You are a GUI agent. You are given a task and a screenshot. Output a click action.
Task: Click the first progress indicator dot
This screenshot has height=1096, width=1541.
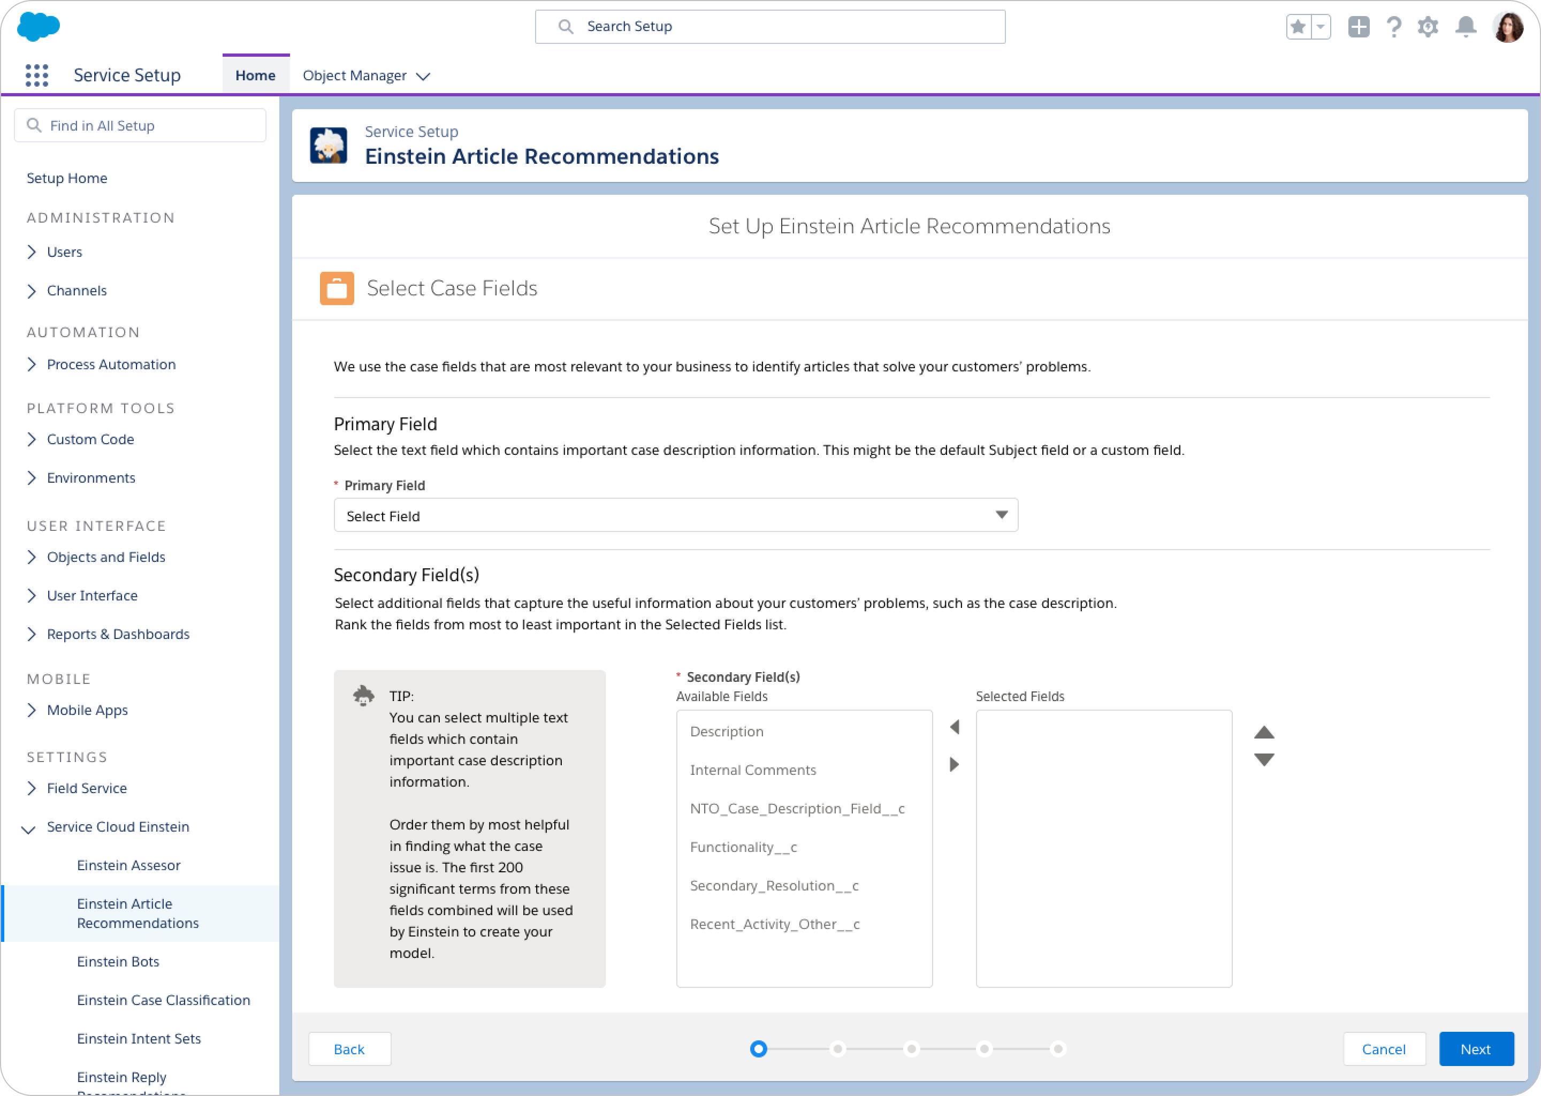click(760, 1048)
